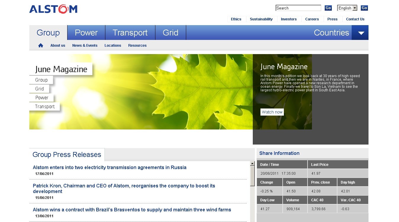Open the Russia electricity transmission agreements release
The width and height of the screenshot is (399, 222).
[x=110, y=168]
